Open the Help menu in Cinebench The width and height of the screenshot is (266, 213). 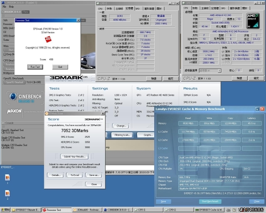[11, 7]
